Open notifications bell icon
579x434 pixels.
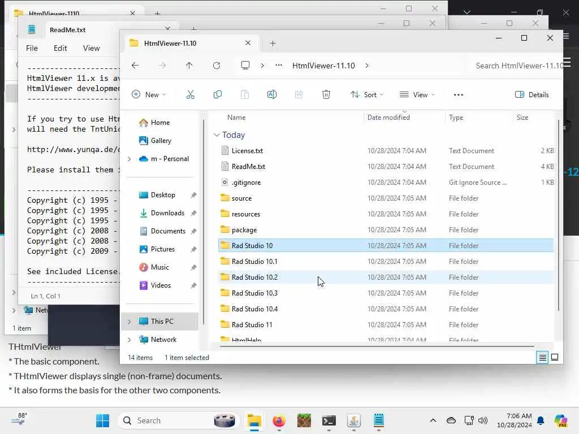pyautogui.click(x=541, y=420)
